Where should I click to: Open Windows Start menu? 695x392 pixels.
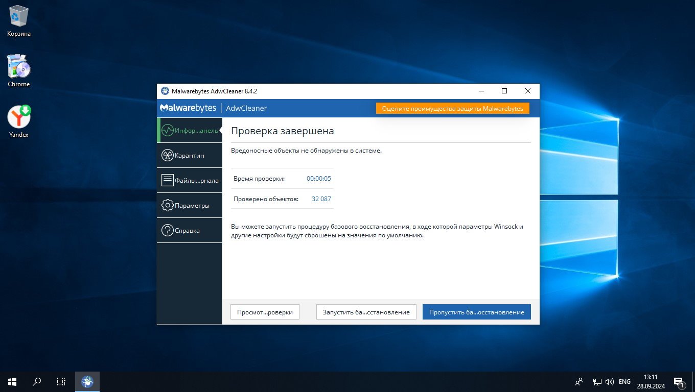[x=12, y=381]
